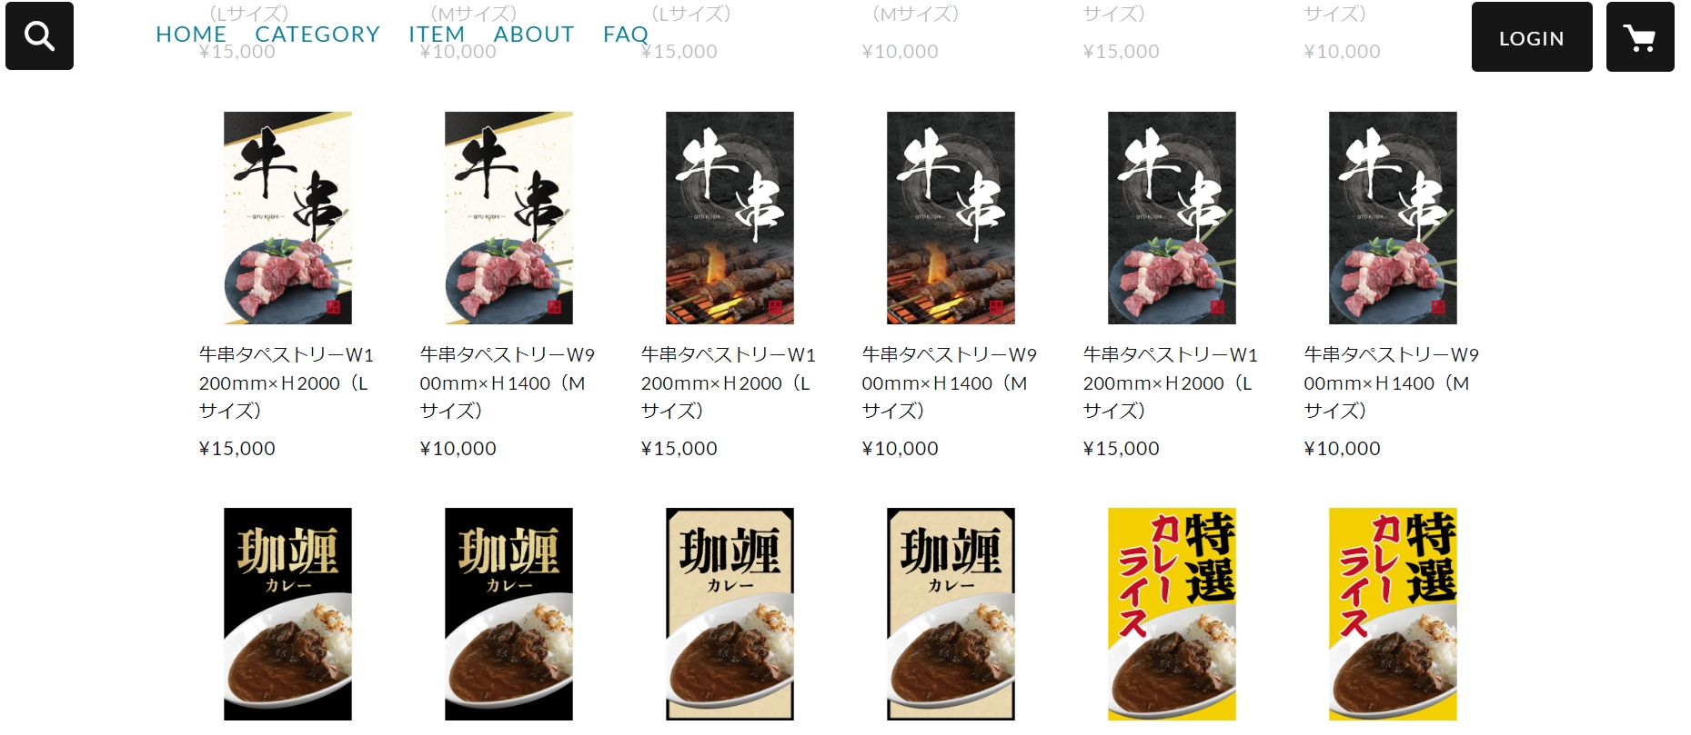Screen dimensions: 1691x735
Task: Go to HOME menu item
Action: pos(191,35)
